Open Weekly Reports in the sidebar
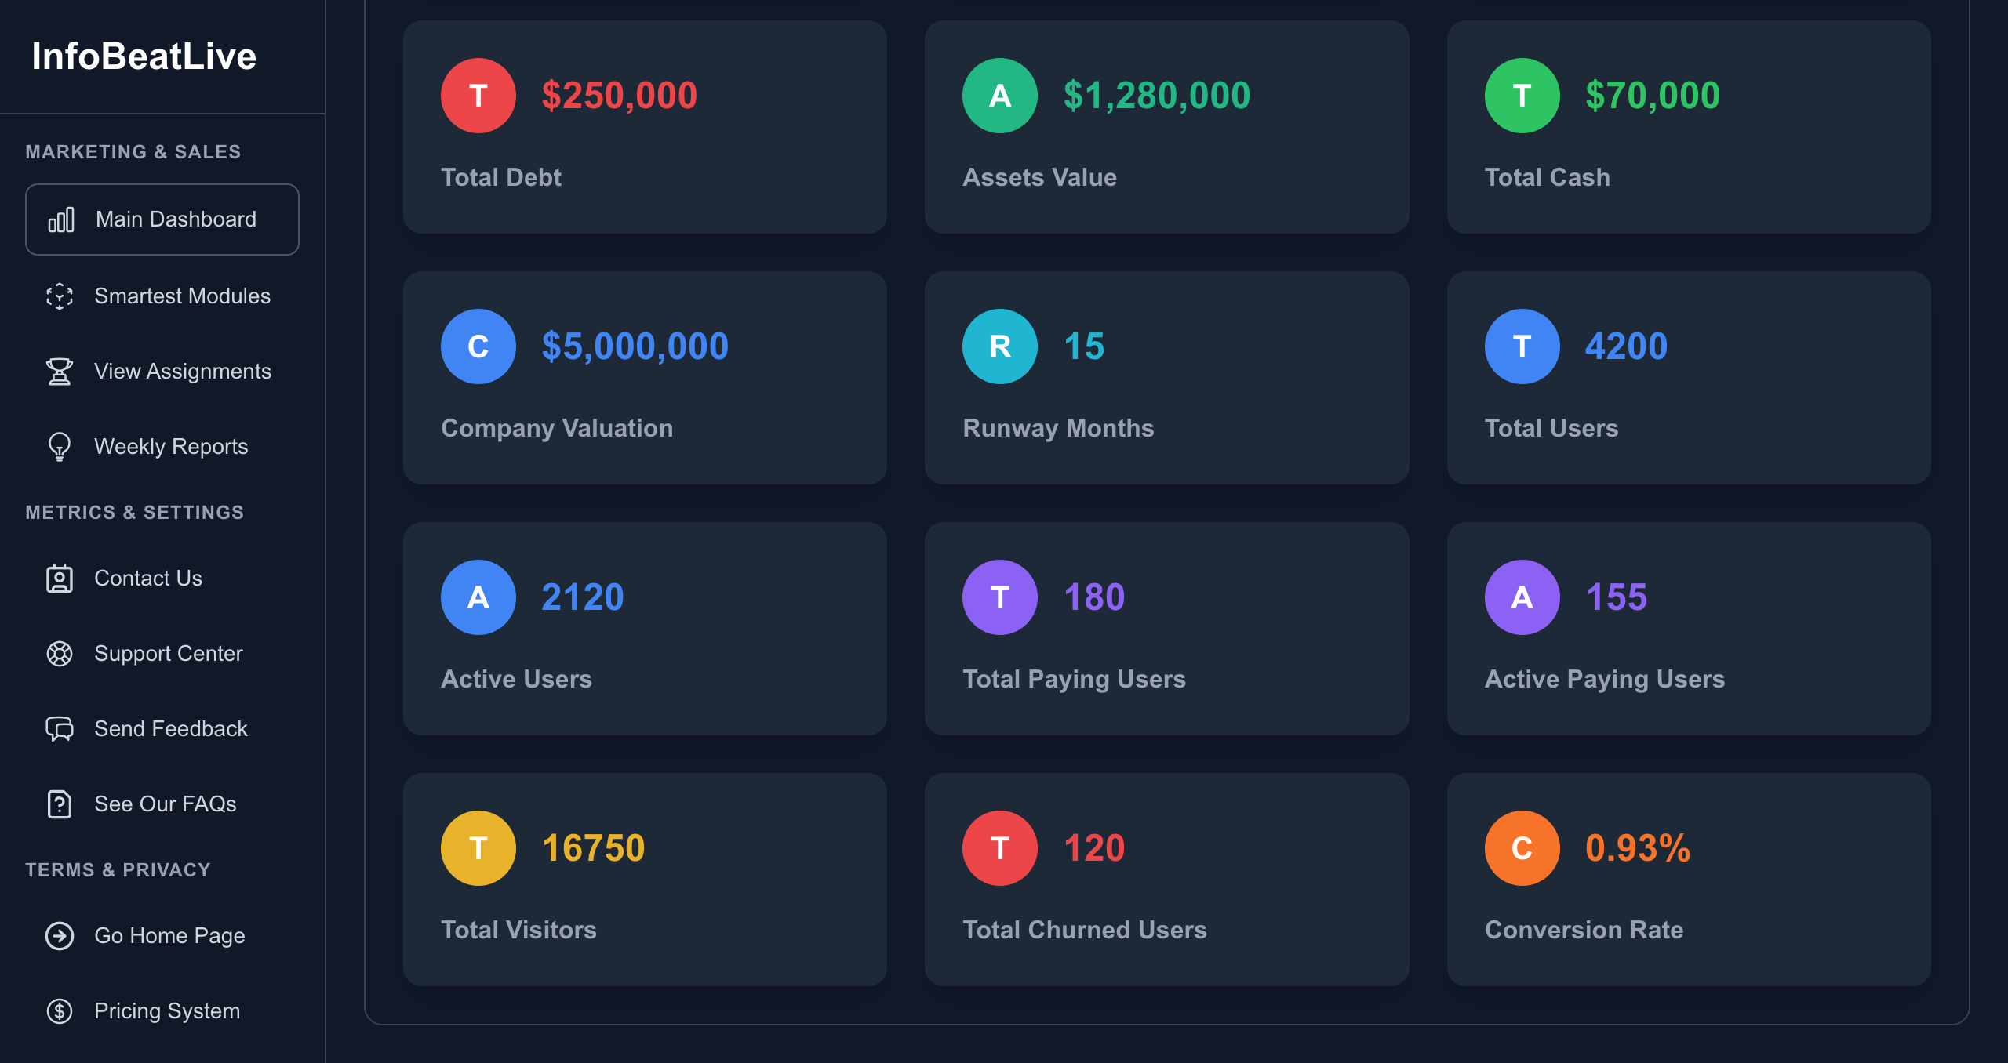 (171, 447)
